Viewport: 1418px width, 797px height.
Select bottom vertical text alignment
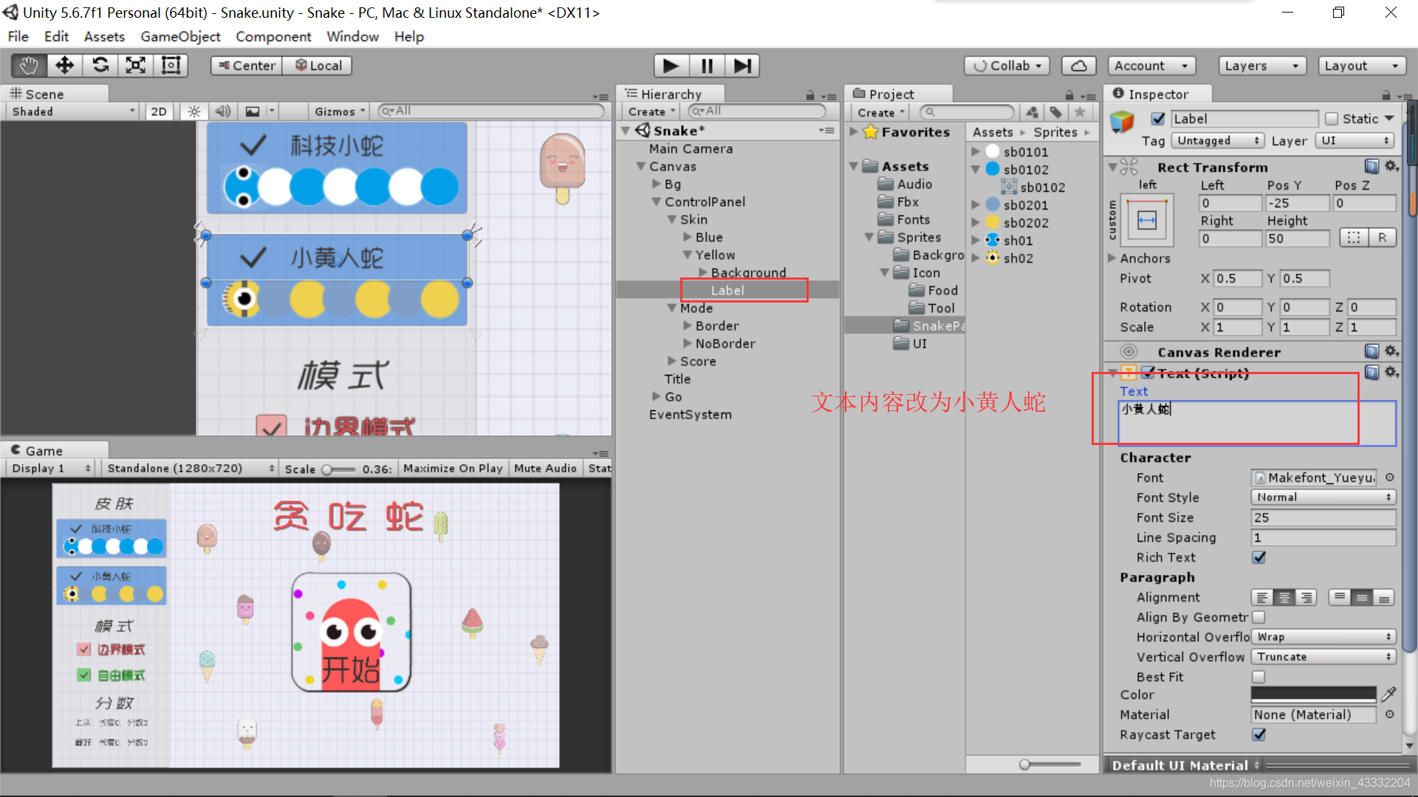[x=1384, y=598]
